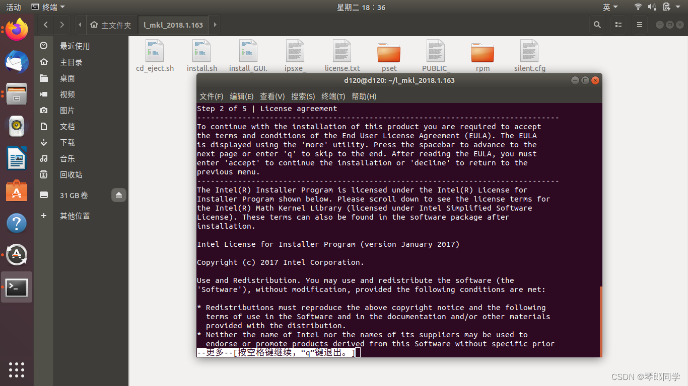Select l_mkl_2018.1.163 path segment
Viewport: 688px width, 386px height.
173,25
